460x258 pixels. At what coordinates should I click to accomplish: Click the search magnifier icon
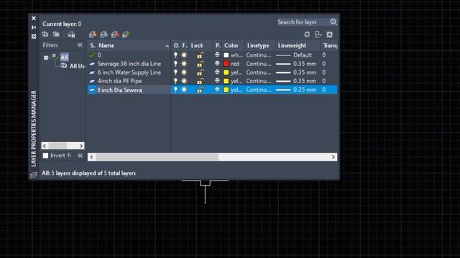click(333, 22)
